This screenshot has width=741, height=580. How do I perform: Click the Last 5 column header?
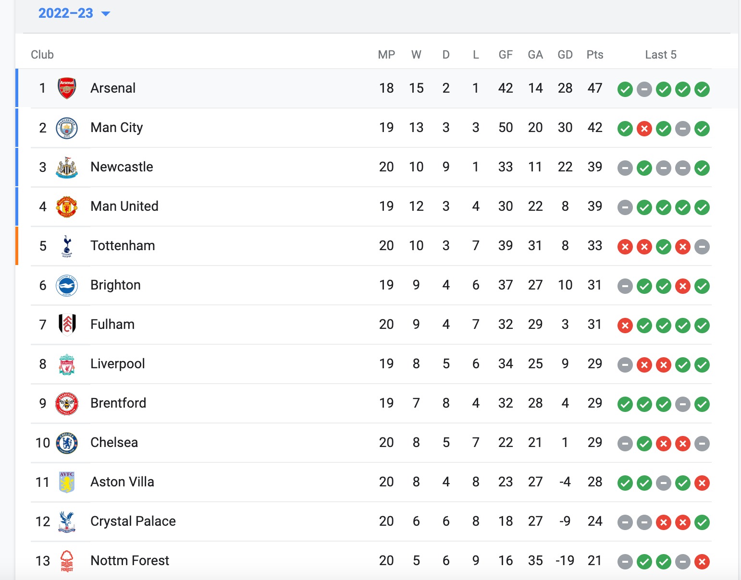(661, 55)
